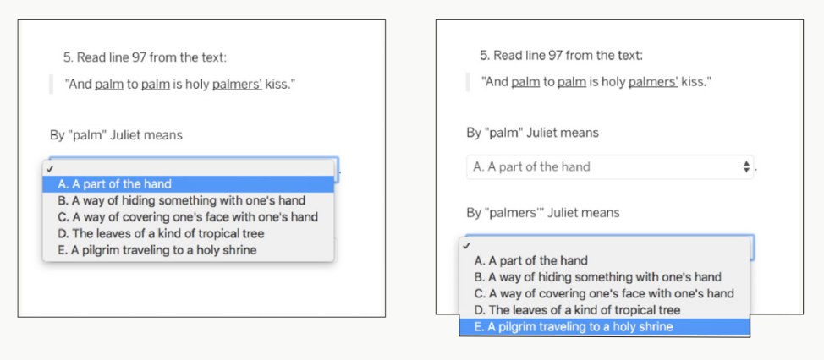
Task: Open the up-down arrows of the "palm" select
Action: click(x=745, y=167)
